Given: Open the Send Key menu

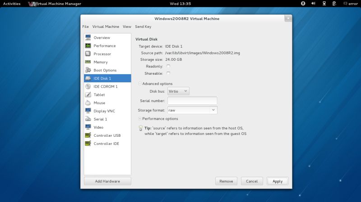Looking at the screenshot, I should (x=143, y=27).
